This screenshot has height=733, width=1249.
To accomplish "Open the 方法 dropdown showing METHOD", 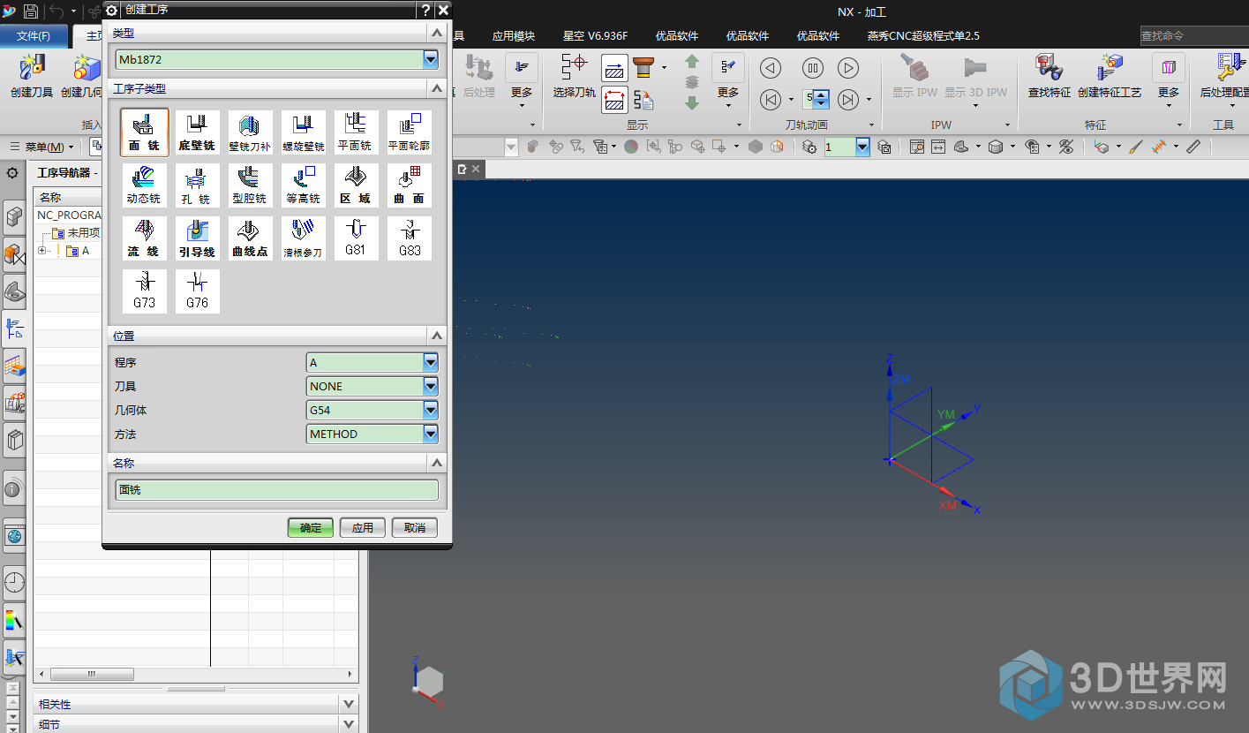I will click(x=431, y=434).
